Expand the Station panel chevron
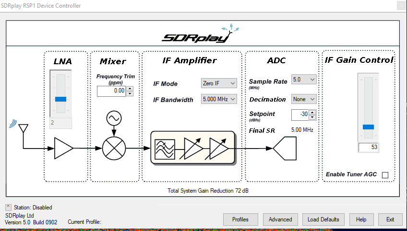The height and width of the screenshot is (231, 407). coord(8,207)
